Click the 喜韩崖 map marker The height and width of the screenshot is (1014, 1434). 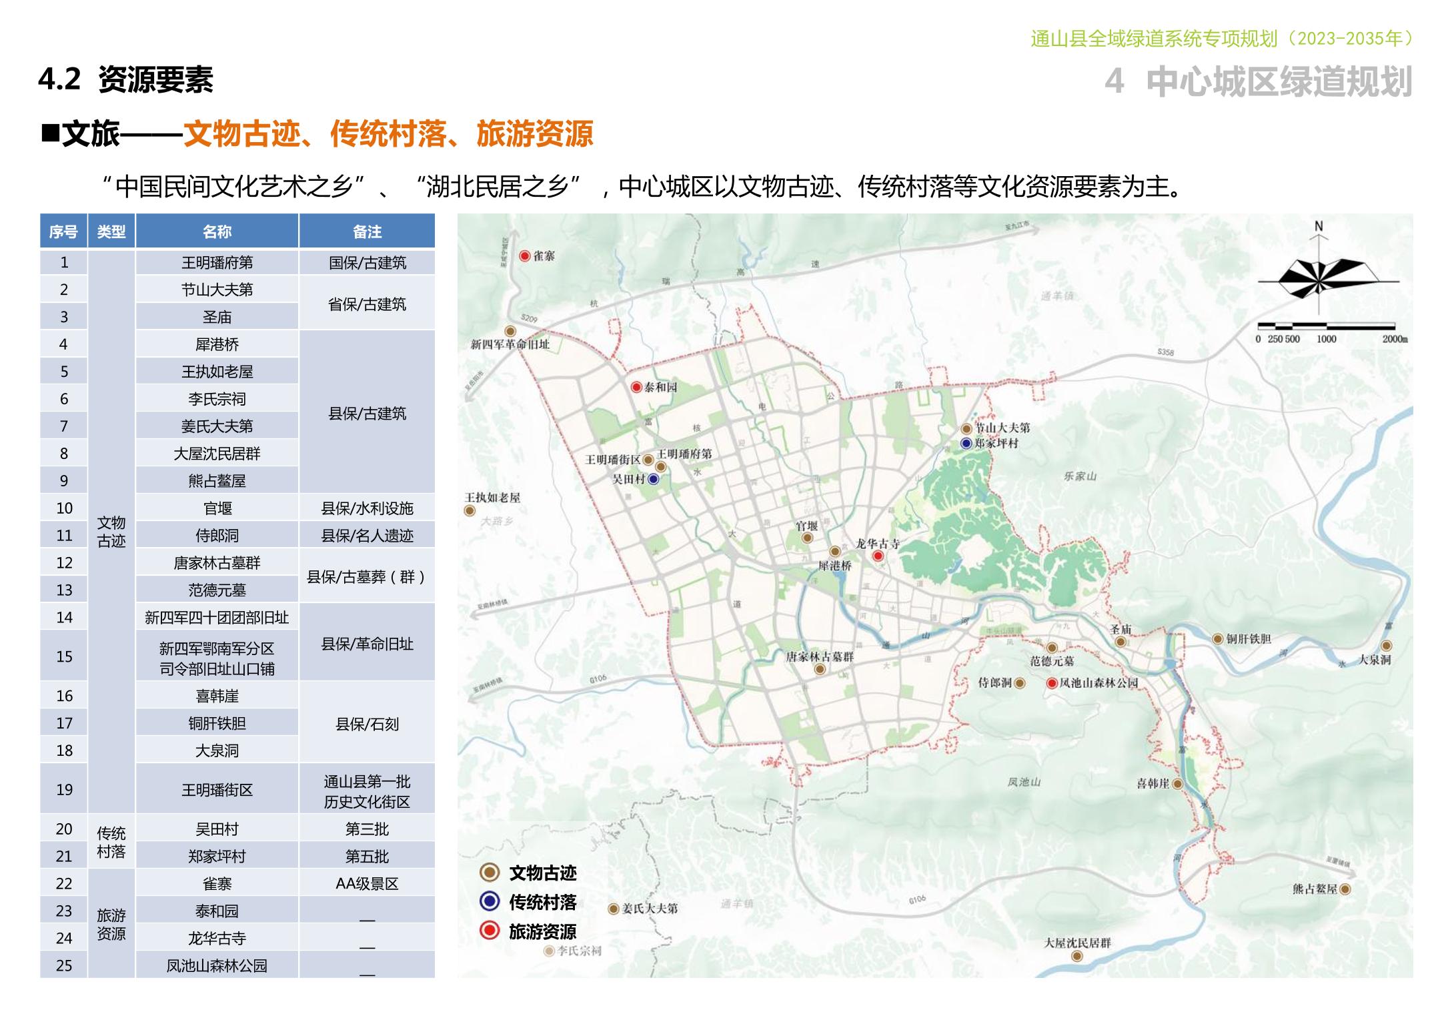tap(1178, 784)
